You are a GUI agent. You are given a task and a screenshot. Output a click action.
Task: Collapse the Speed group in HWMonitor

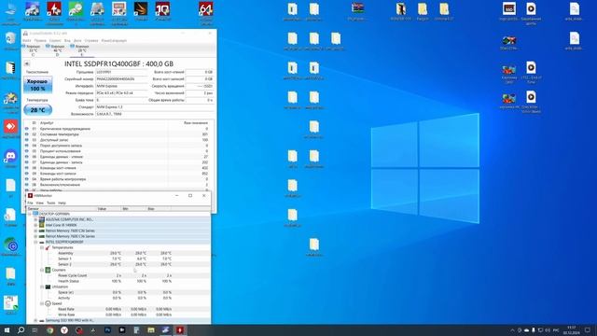coord(42,303)
